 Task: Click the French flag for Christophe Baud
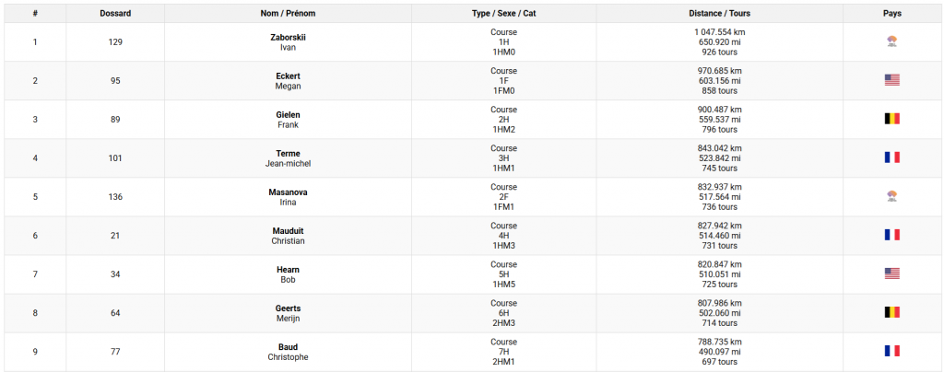click(891, 351)
